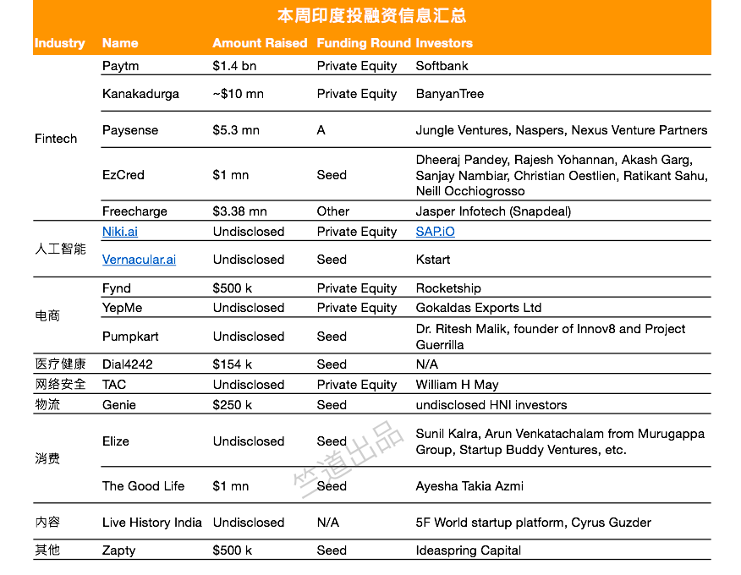Image resolution: width=741 pixels, height=575 pixels.
Task: Select the Ayesha Takia Azmi cell
Action: pyautogui.click(x=469, y=486)
